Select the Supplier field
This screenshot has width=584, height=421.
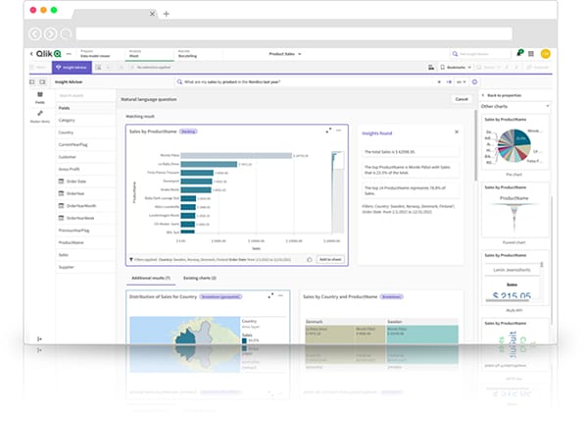click(85, 267)
